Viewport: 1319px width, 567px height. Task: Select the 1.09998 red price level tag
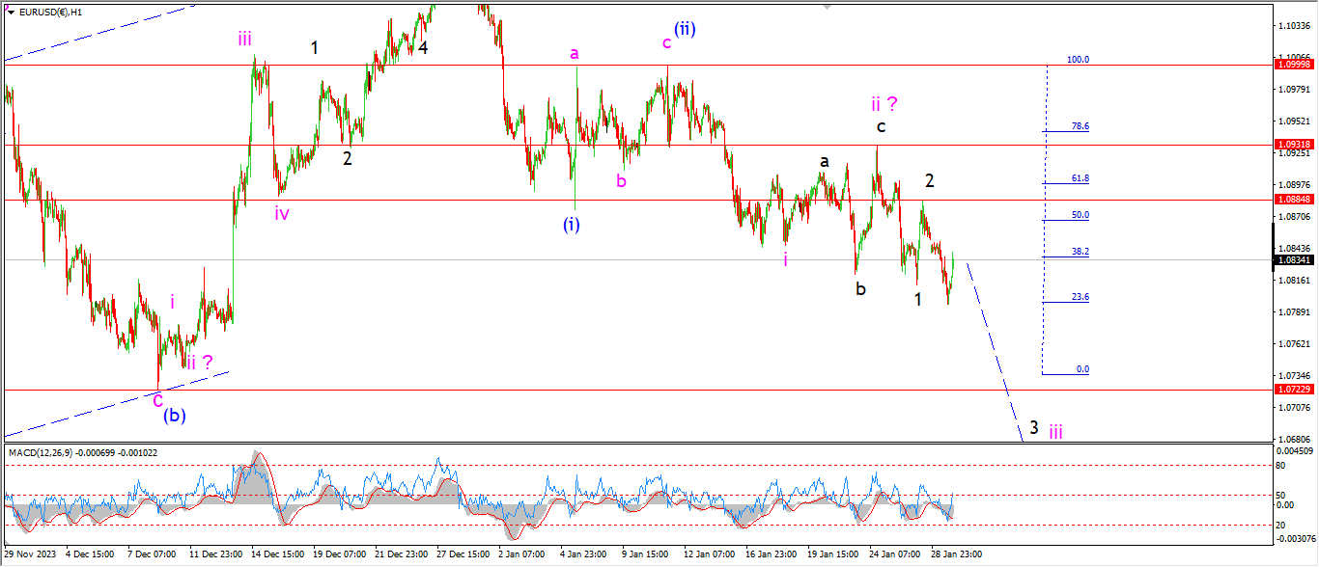coord(1294,65)
